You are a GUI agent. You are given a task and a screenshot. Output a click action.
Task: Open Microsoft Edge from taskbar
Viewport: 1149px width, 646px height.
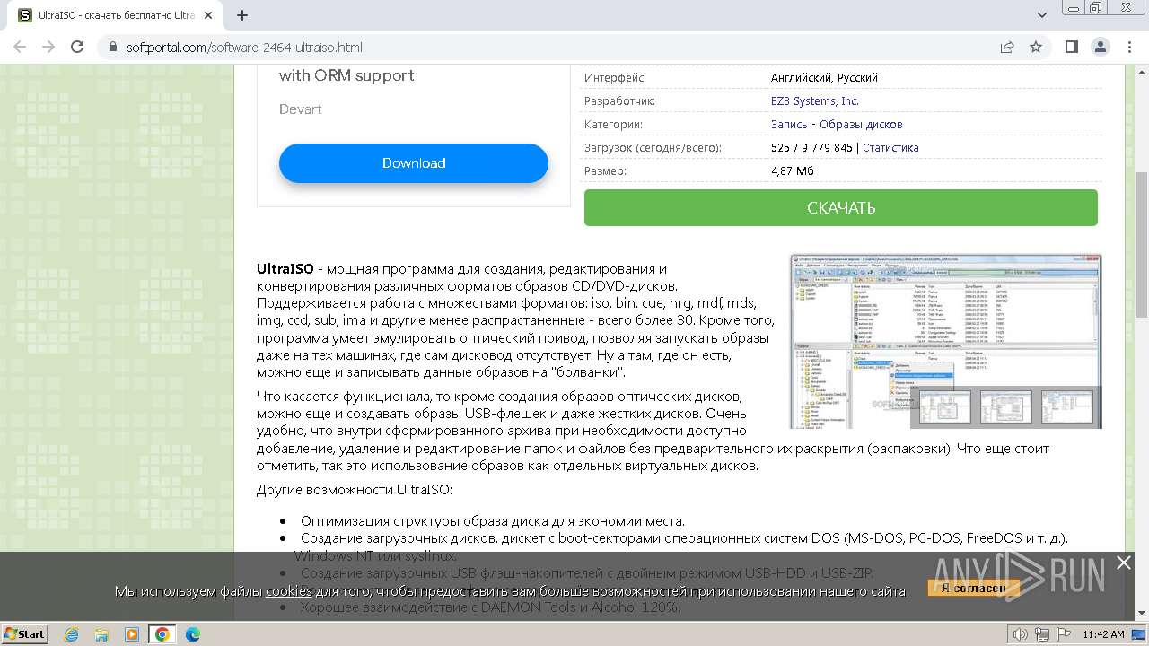[193, 634]
